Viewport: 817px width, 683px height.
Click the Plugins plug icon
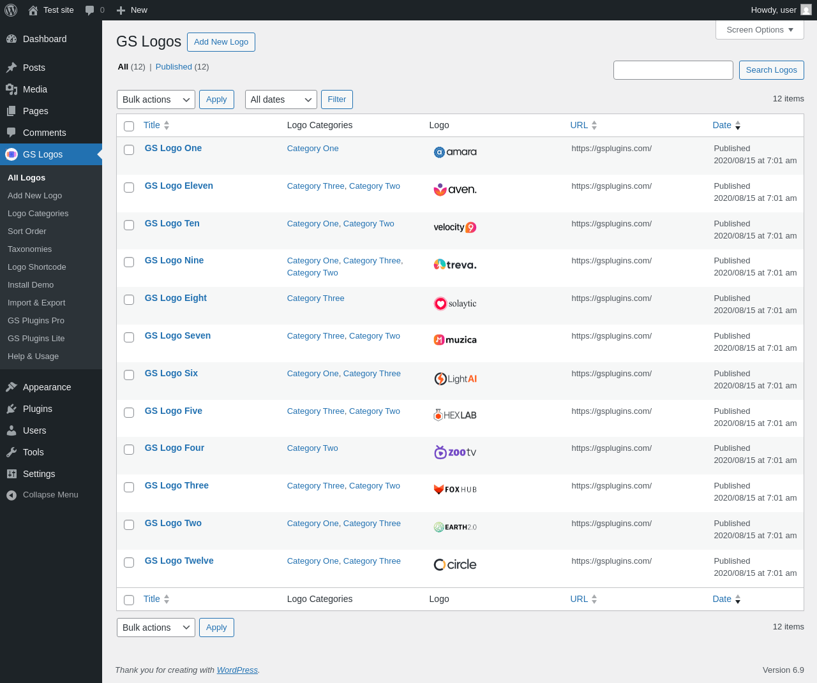[x=11, y=409]
